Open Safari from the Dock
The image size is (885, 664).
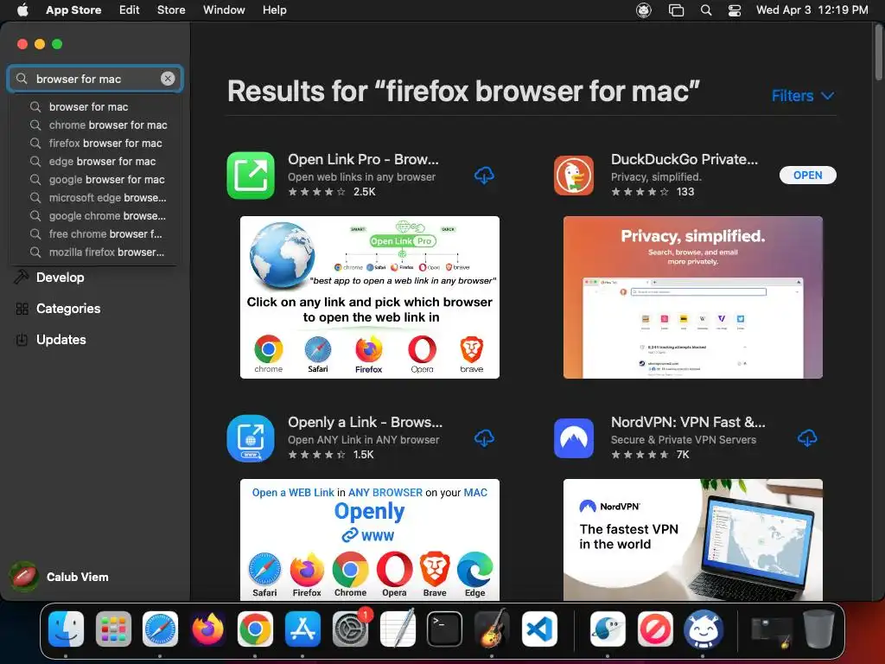pyautogui.click(x=160, y=629)
